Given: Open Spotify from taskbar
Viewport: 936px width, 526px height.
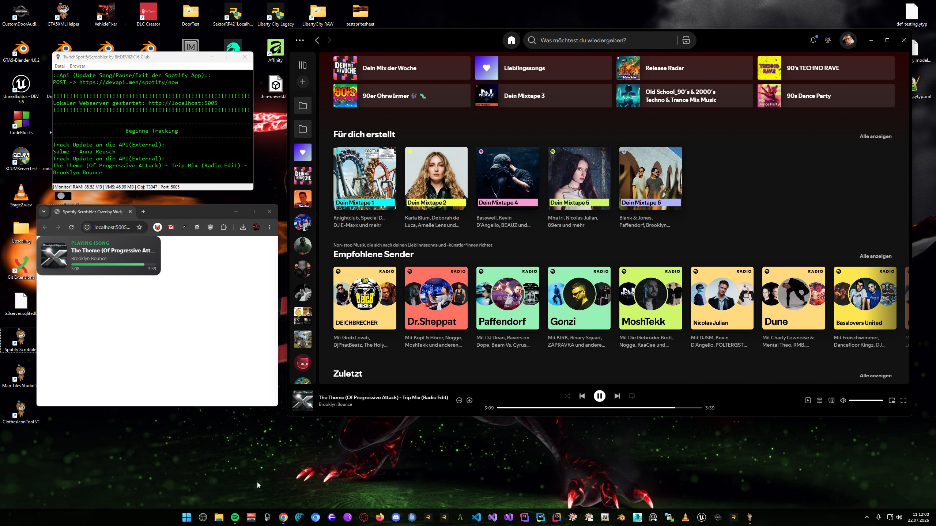Looking at the screenshot, I should coord(235,517).
